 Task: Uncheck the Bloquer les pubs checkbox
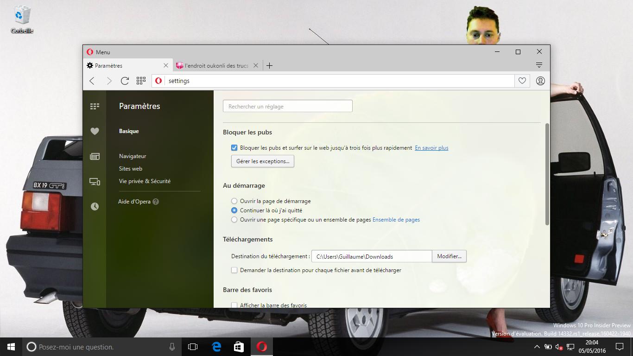234,148
